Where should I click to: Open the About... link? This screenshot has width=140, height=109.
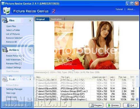(x=131, y=9)
